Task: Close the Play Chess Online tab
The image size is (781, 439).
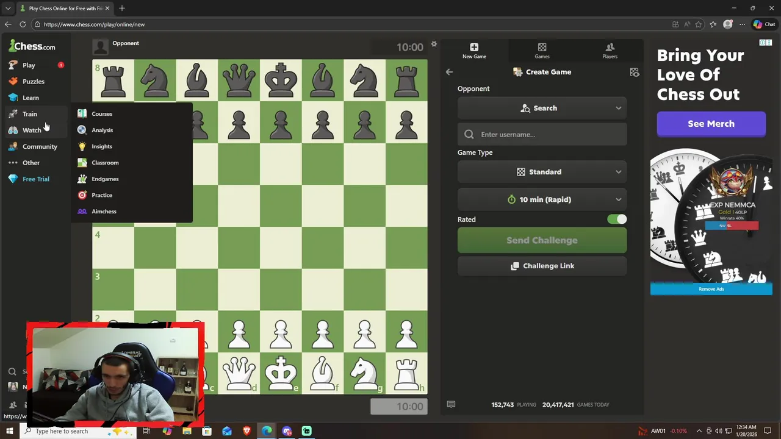Action: click(108, 8)
